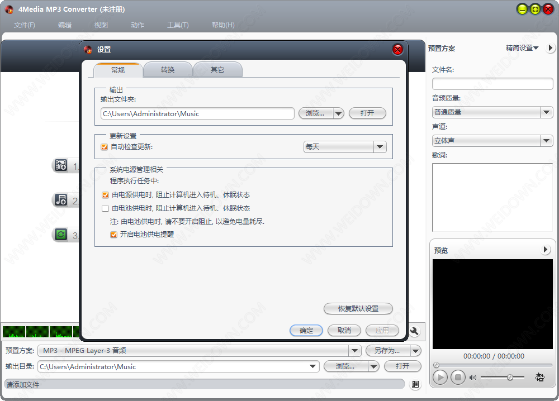Open the dialog 浏览 button's dropdown arrow

pos(338,113)
